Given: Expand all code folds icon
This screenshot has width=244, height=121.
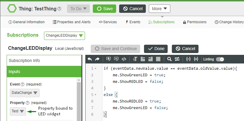Looking at the screenshot, I should point(196,59).
